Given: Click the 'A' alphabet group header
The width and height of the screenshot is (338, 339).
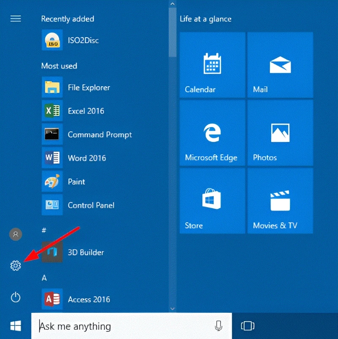Looking at the screenshot, I should click(44, 278).
